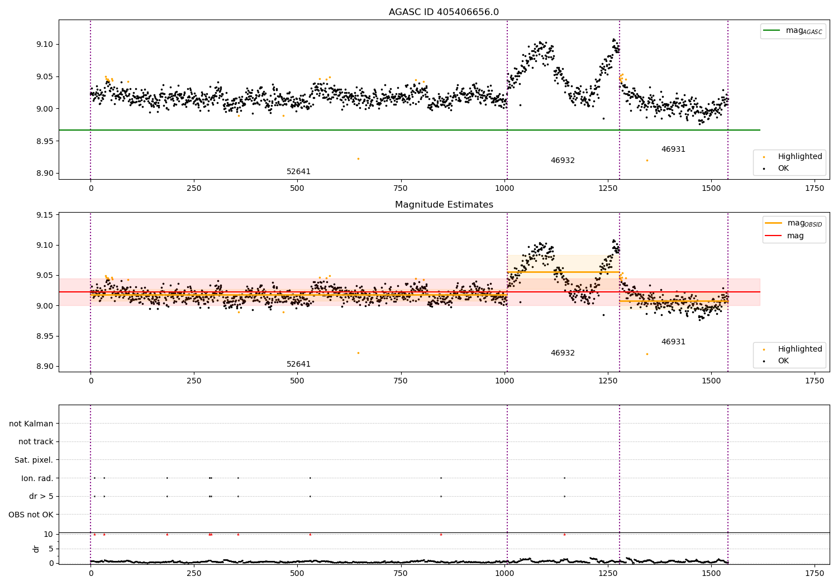Click the red triangle marker near x=530 in dr plot

click(310, 534)
